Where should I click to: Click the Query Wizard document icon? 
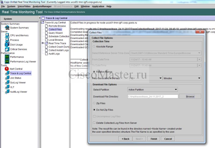tap(46, 33)
